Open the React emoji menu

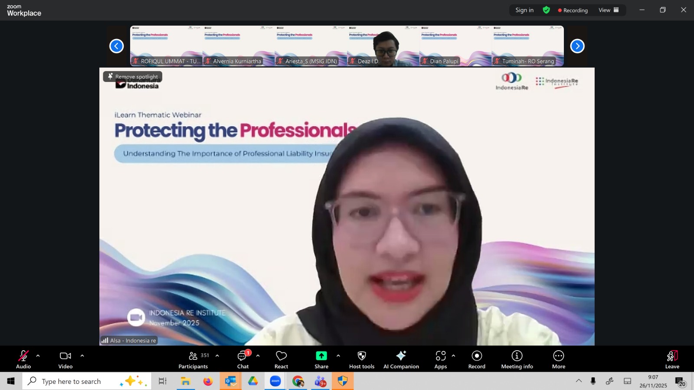click(x=281, y=360)
